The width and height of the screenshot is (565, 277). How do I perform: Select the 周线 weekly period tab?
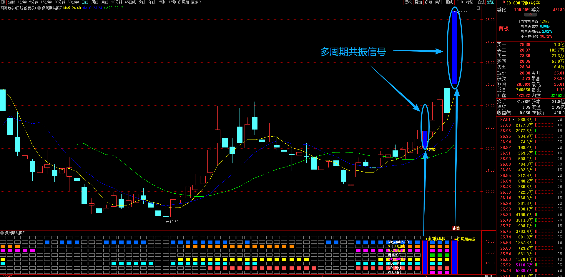(95, 2)
